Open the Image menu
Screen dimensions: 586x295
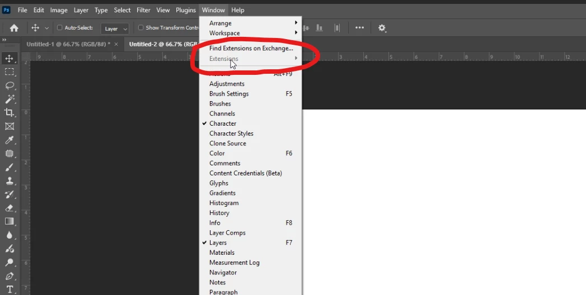tap(59, 10)
